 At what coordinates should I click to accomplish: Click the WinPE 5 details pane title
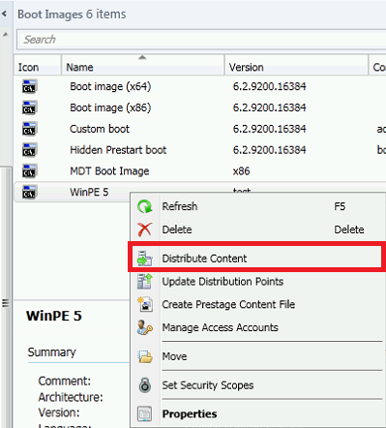coord(54,316)
